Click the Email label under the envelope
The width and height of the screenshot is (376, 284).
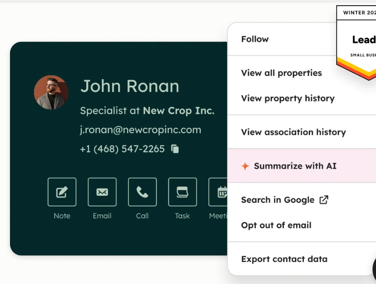point(102,216)
